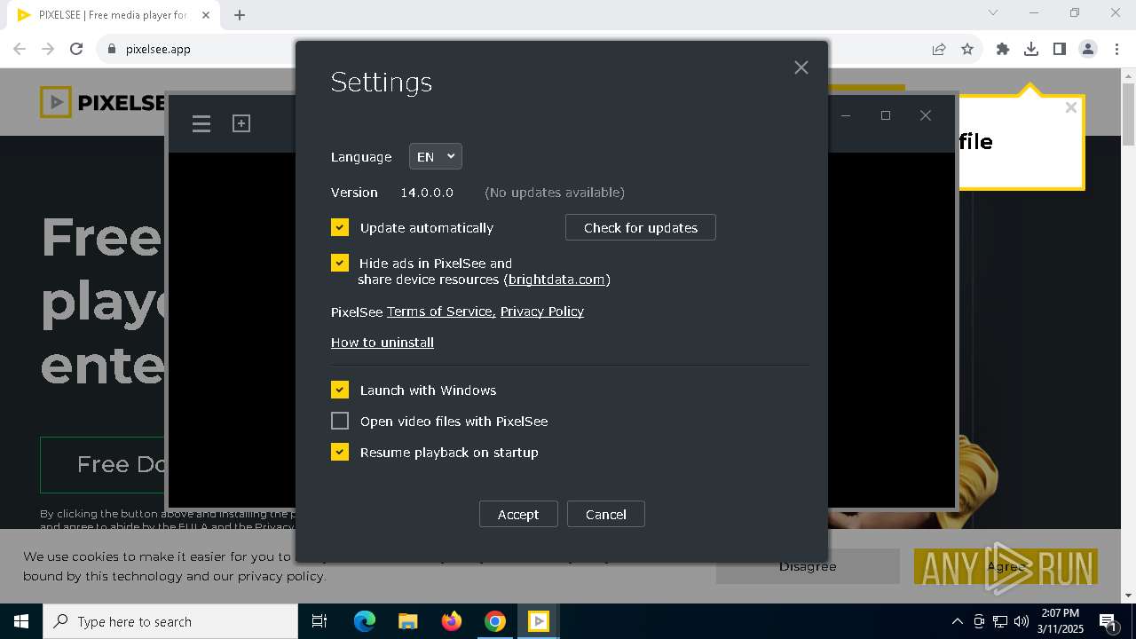Launch Firefox from the taskbar

452,621
